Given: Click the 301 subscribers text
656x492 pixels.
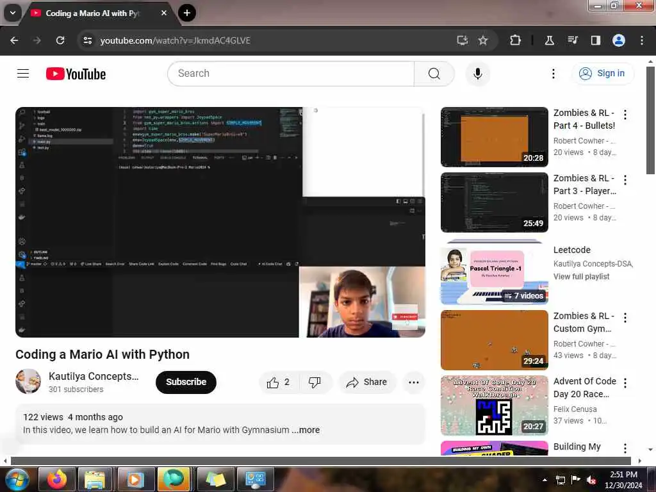Looking at the screenshot, I should coord(76,389).
